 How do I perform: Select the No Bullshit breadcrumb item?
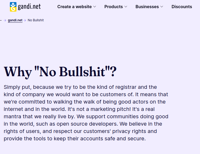(36, 20)
